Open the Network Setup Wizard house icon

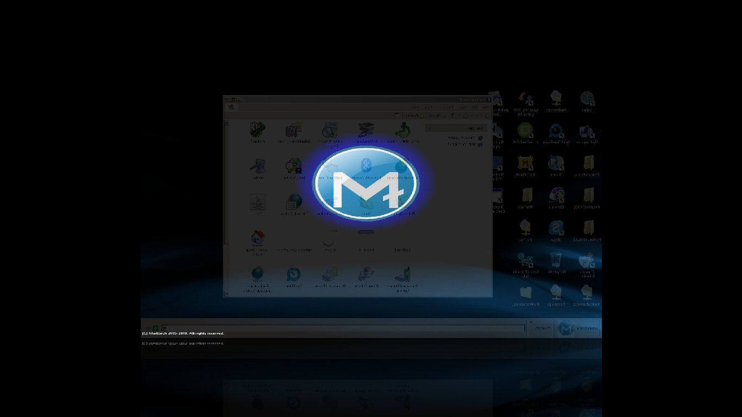(257, 238)
